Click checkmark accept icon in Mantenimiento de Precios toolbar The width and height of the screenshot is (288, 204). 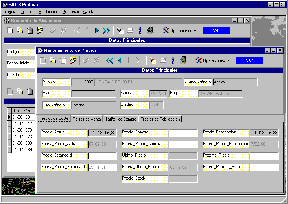(86, 60)
